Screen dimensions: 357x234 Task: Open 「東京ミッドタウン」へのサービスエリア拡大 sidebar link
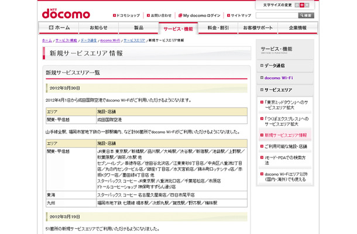click(286, 105)
